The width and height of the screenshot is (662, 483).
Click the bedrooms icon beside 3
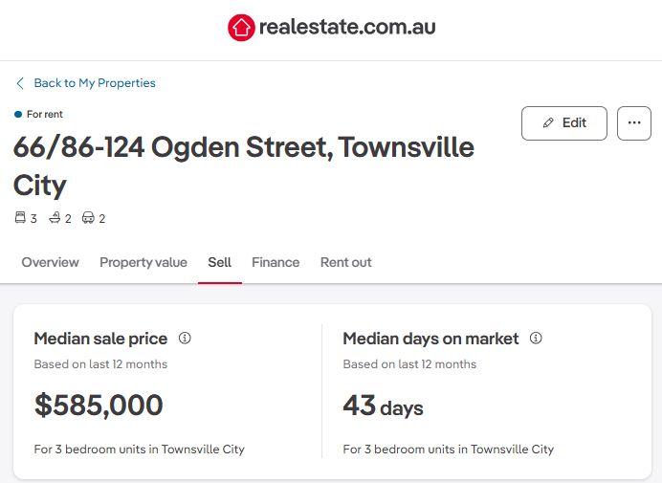pos(20,218)
